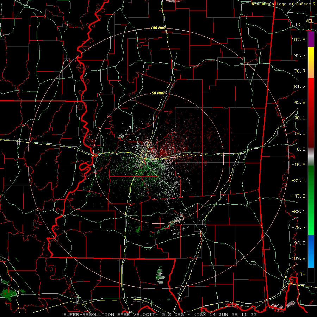Image resolution: width=317 pixels, height=317 pixels.
Task: Click the TH label on the legend
Action: click(x=303, y=274)
